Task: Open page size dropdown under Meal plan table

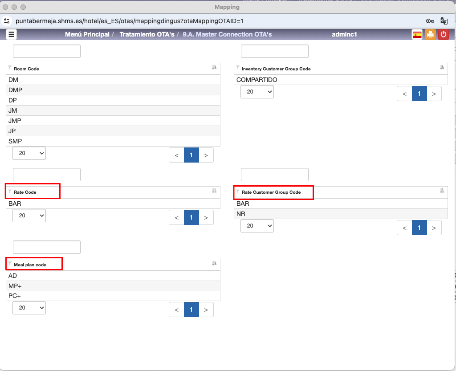Action: click(29, 308)
